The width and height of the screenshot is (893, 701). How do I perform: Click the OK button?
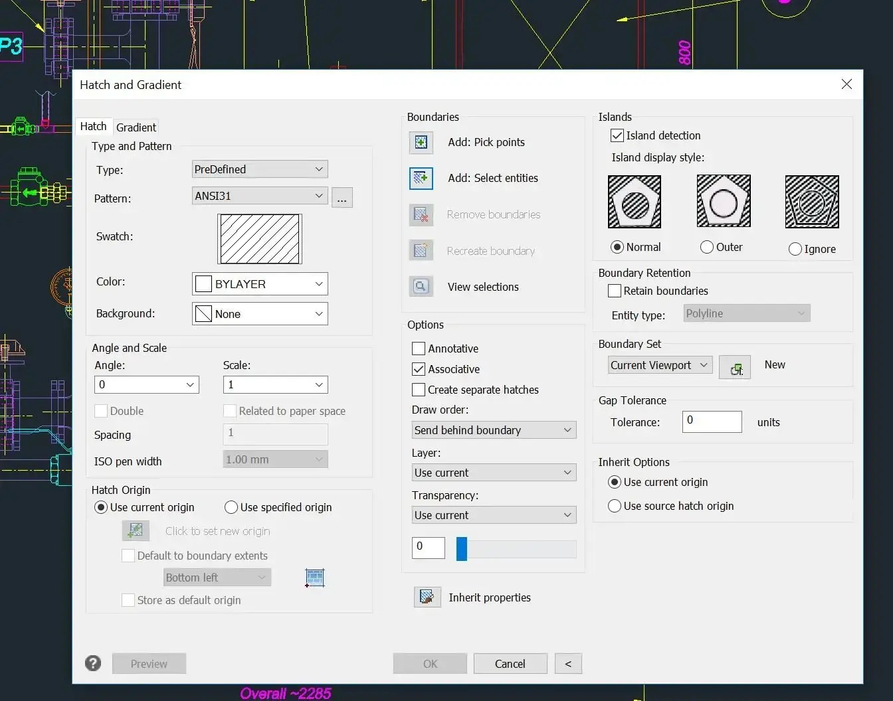pyautogui.click(x=430, y=664)
